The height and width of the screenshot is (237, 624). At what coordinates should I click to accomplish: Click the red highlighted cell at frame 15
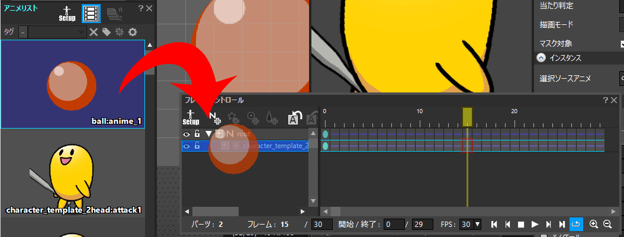click(467, 146)
